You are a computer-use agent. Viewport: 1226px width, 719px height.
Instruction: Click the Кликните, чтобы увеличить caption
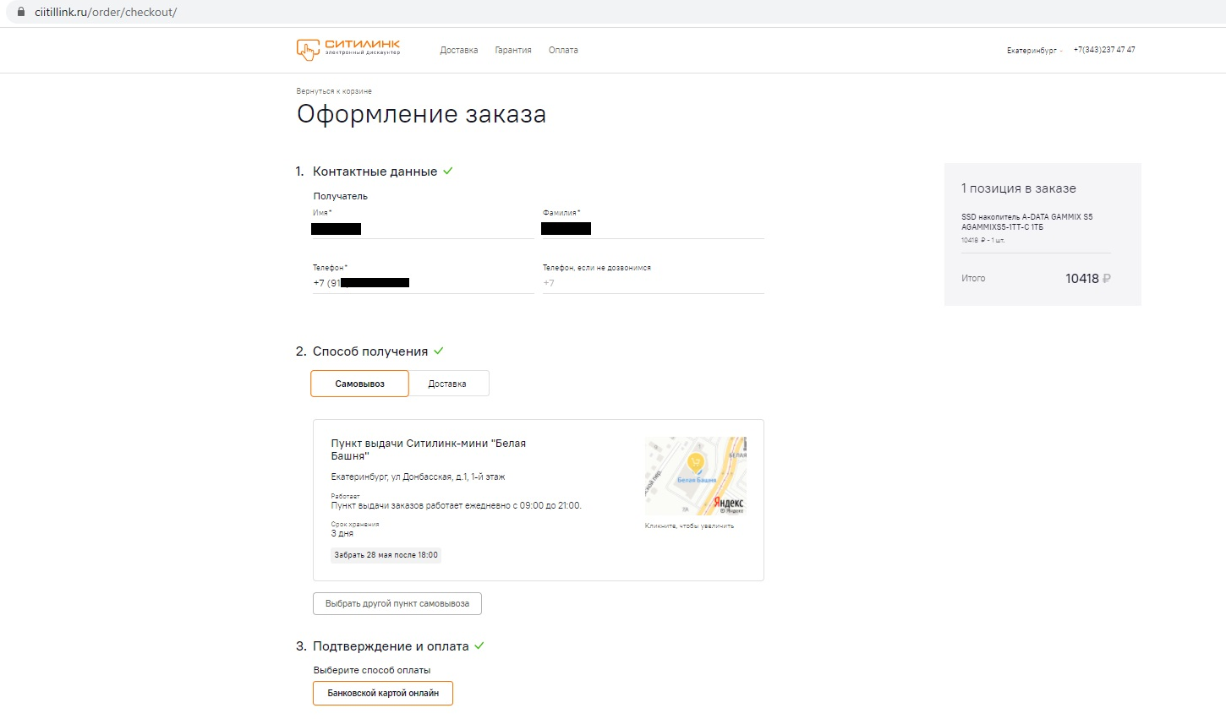pos(689,526)
